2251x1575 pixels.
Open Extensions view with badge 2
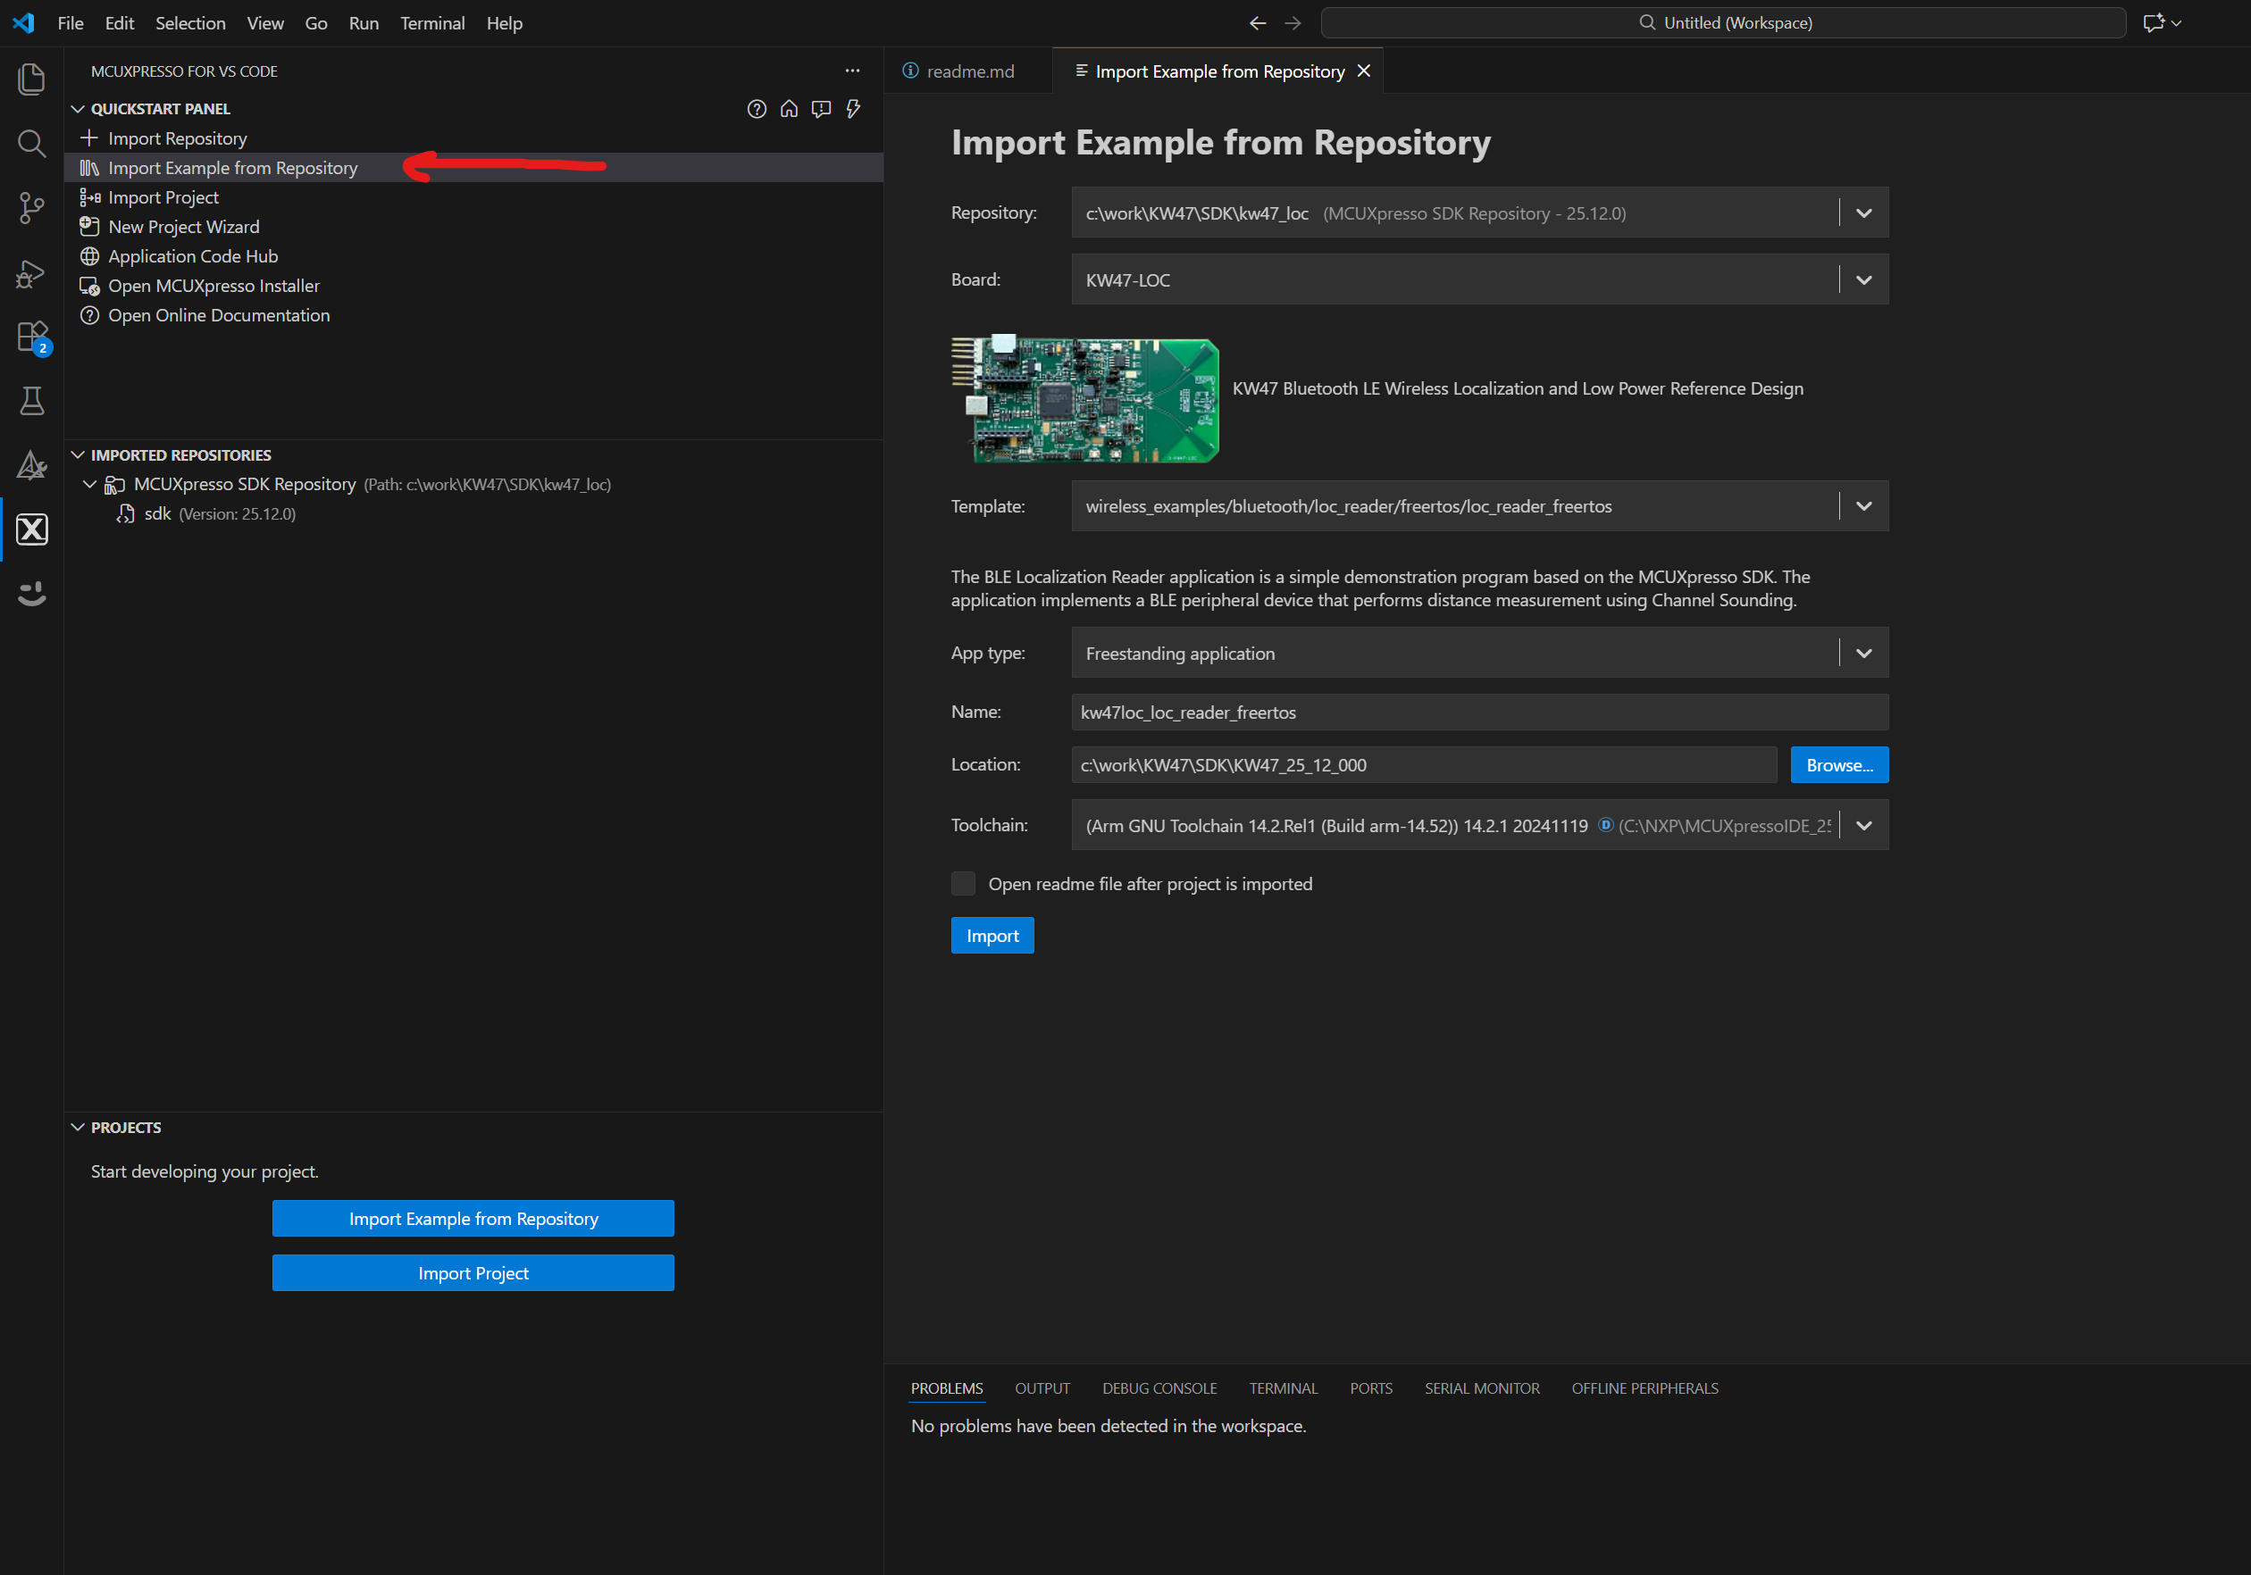tap(31, 337)
